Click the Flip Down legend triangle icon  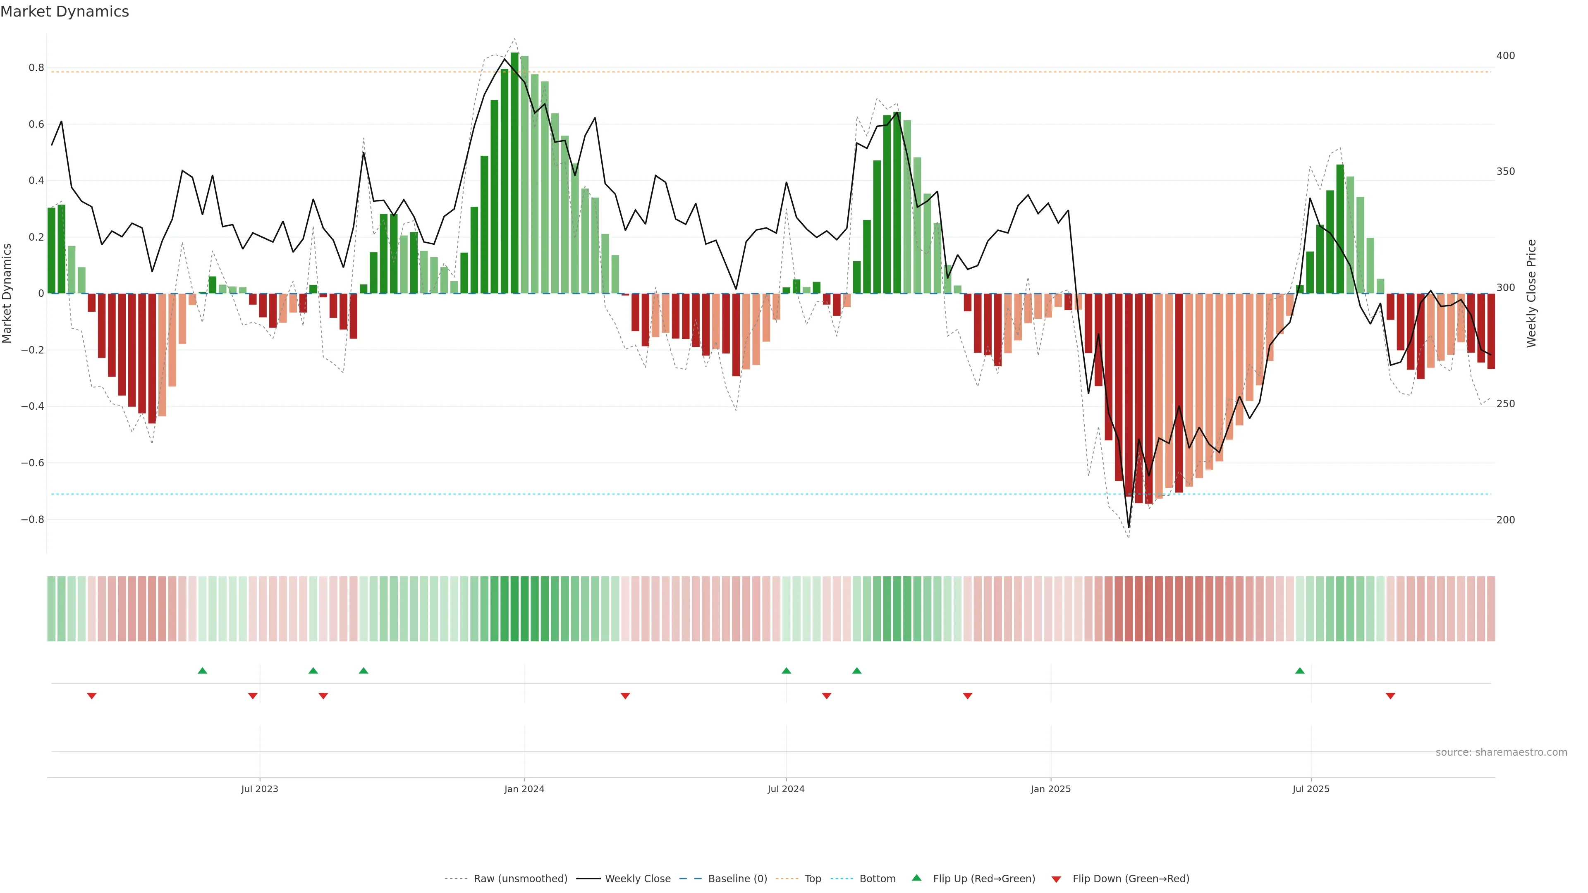coord(1056,879)
